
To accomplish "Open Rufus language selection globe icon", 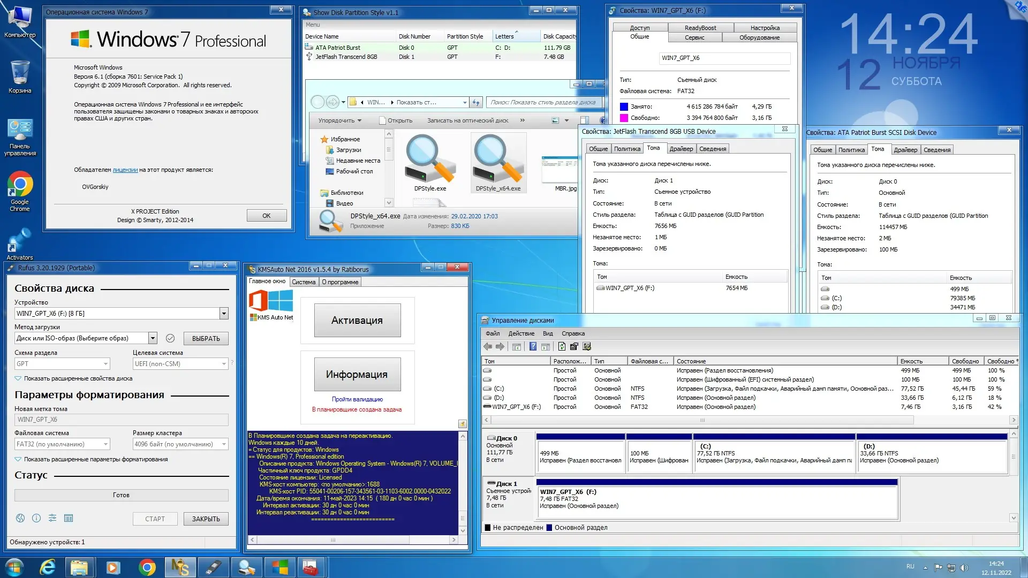I will pos(20,518).
